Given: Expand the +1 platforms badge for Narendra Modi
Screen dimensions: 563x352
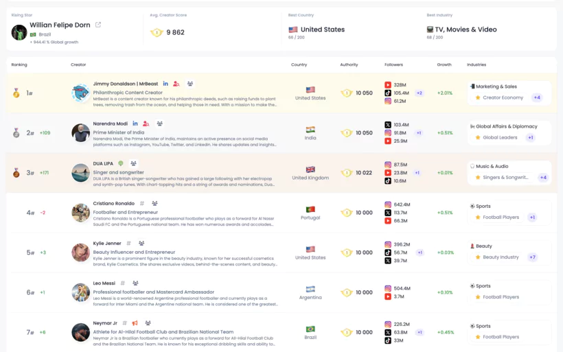Looking at the screenshot, I should click(419, 132).
